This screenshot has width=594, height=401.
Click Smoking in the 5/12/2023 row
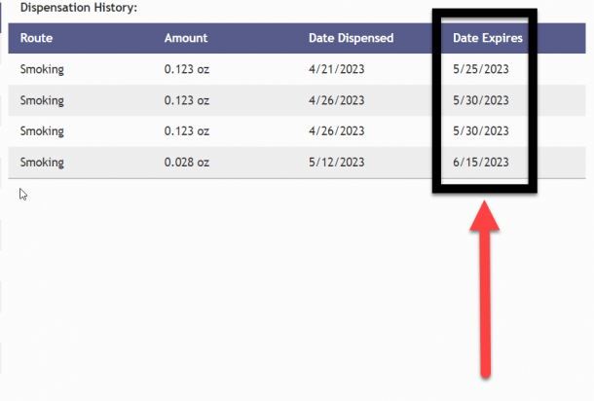(42, 163)
